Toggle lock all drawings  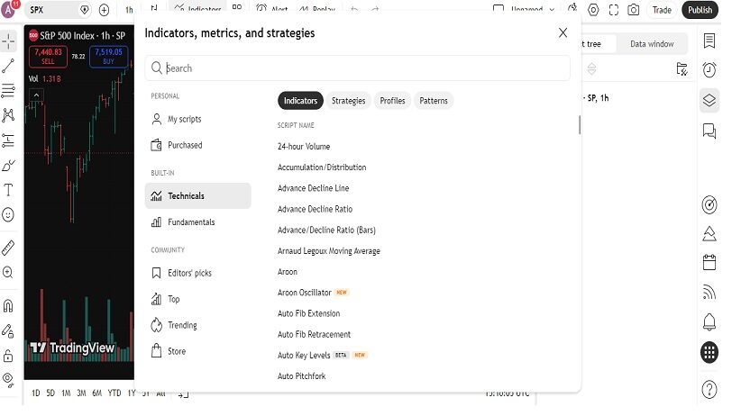pyautogui.click(x=8, y=355)
